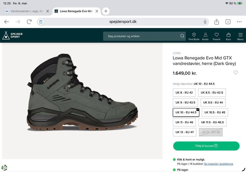
Task: Open the reader mode icon in the address bar
Action: pos(41,22)
